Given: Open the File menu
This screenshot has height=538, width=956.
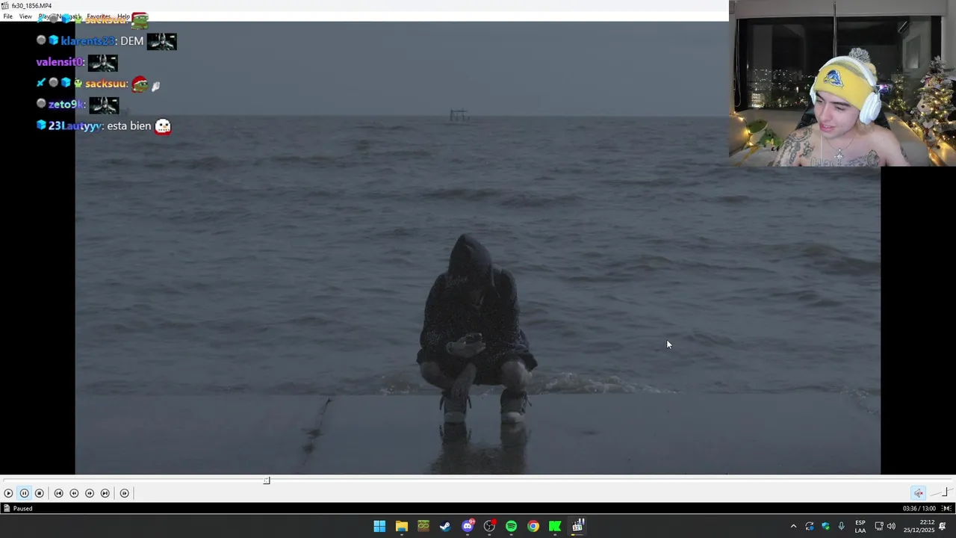Looking at the screenshot, I should [x=7, y=16].
